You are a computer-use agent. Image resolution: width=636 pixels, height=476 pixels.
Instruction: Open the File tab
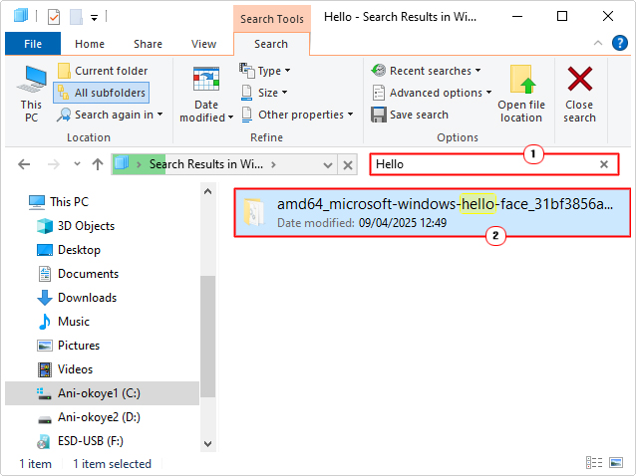click(x=33, y=44)
